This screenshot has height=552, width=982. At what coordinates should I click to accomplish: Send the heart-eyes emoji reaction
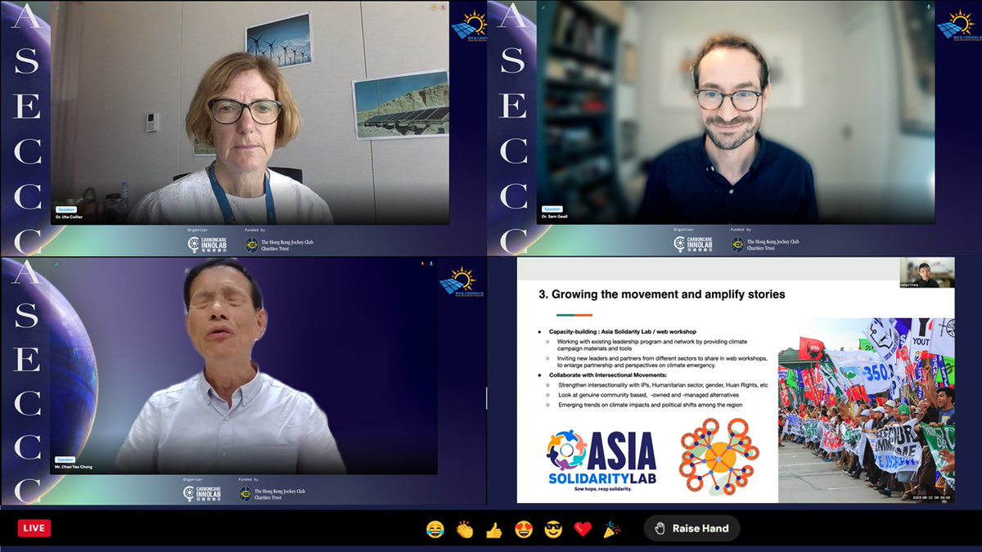pos(524,529)
